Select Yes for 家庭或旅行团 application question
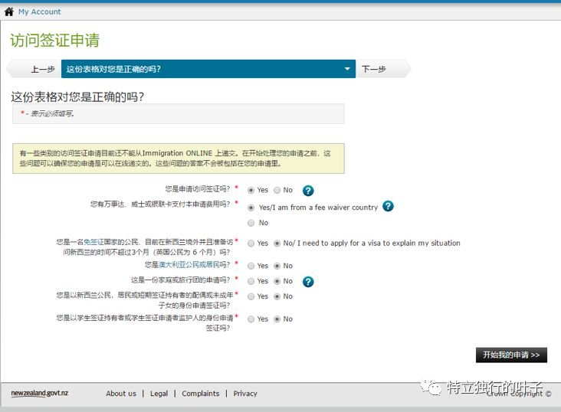This screenshot has width=561, height=412. [251, 281]
